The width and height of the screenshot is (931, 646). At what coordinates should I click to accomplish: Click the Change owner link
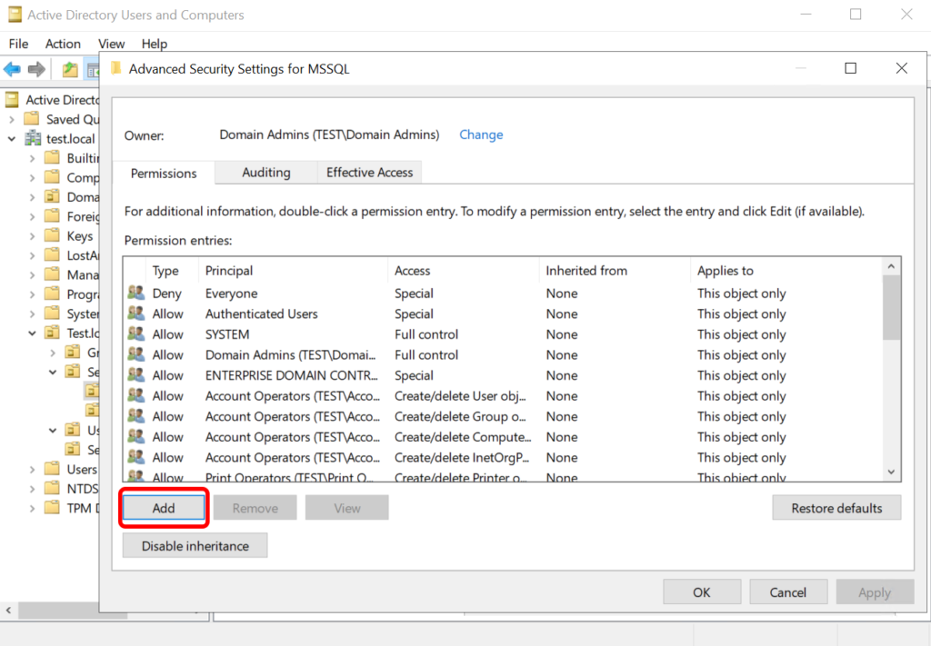[481, 134]
